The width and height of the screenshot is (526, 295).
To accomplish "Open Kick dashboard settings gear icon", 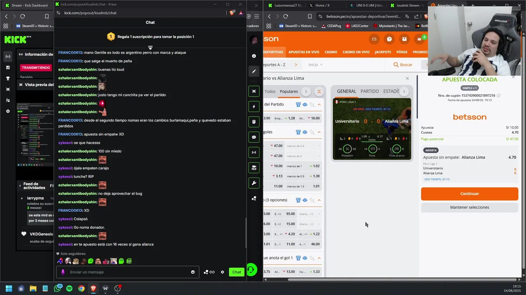I will (8, 111).
